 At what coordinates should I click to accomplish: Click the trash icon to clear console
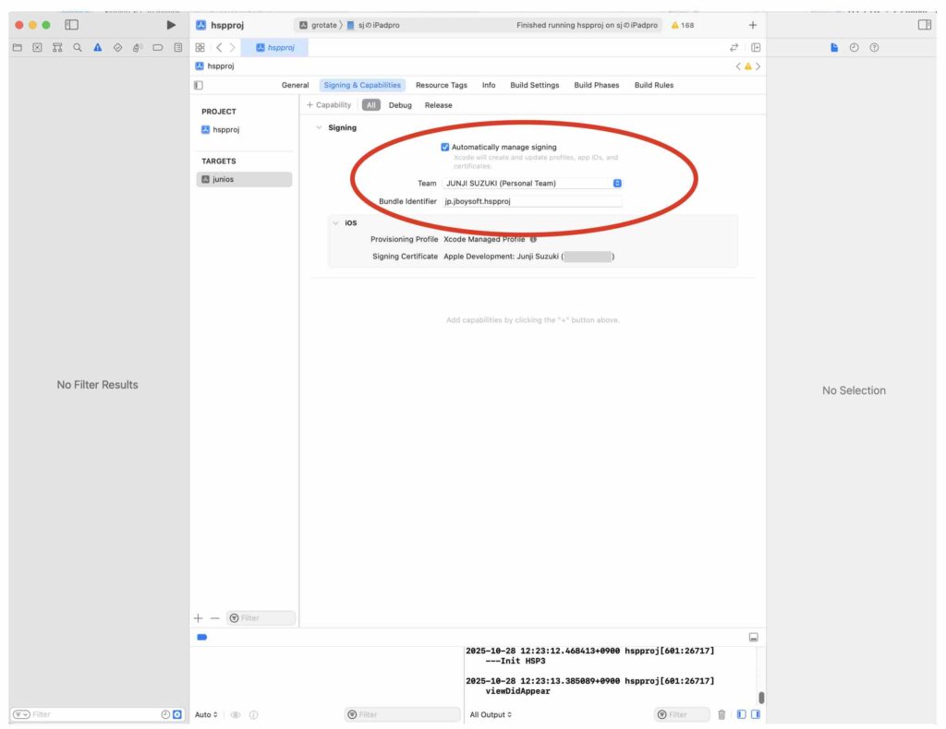(x=722, y=714)
